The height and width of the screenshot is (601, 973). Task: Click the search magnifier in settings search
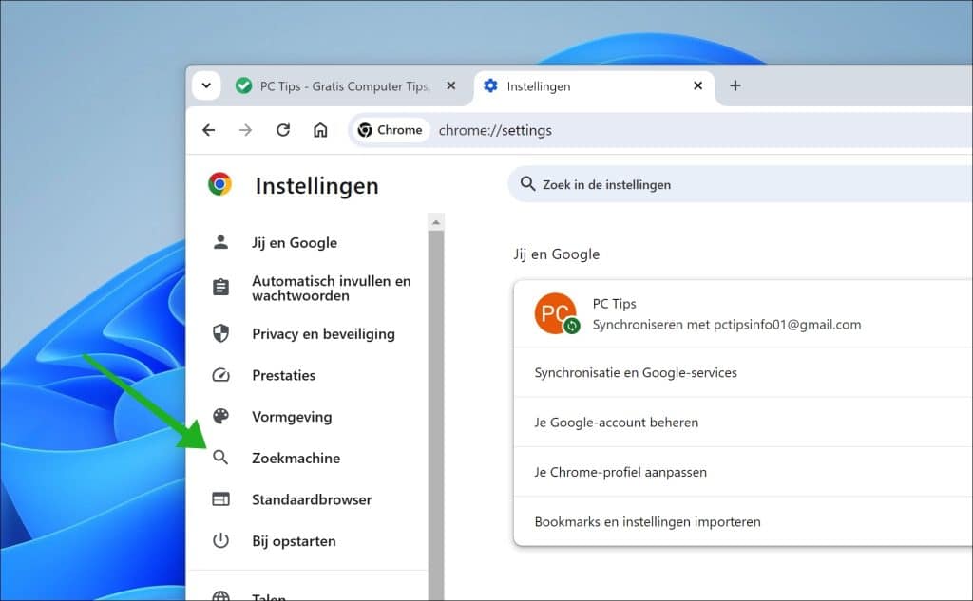coord(527,183)
